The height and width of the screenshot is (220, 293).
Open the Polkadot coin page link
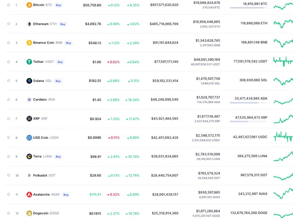[44, 175]
